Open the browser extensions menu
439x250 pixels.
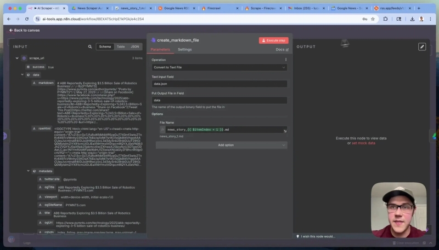pos(386,19)
